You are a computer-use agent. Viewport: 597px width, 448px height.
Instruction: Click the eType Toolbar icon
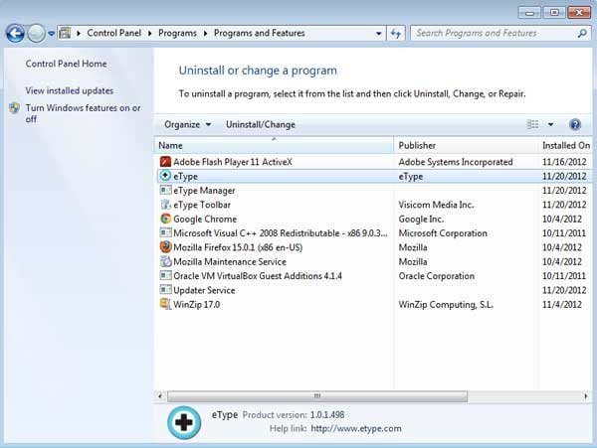click(165, 205)
